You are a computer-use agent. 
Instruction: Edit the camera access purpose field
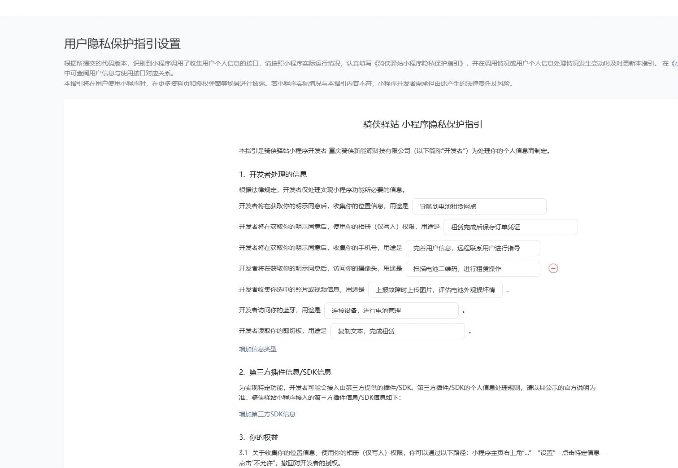(x=473, y=269)
